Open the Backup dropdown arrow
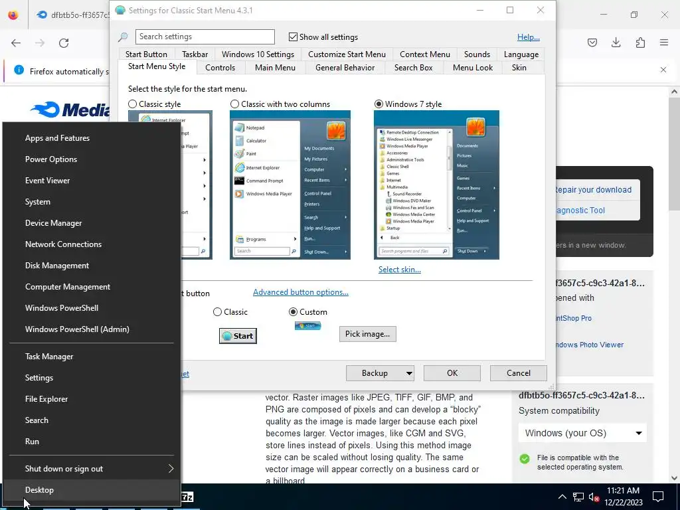 (x=409, y=373)
